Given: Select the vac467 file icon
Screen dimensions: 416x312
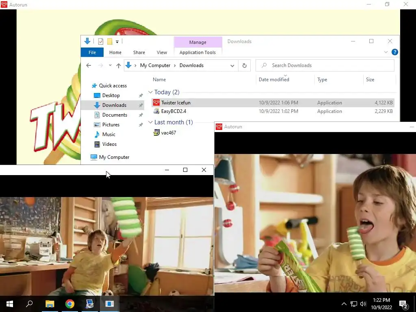Looking at the screenshot, I should pyautogui.click(x=156, y=133).
